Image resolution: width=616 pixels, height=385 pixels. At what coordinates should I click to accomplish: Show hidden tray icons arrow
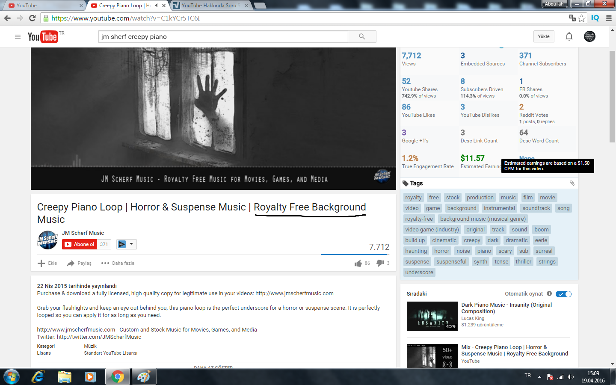[539, 377]
